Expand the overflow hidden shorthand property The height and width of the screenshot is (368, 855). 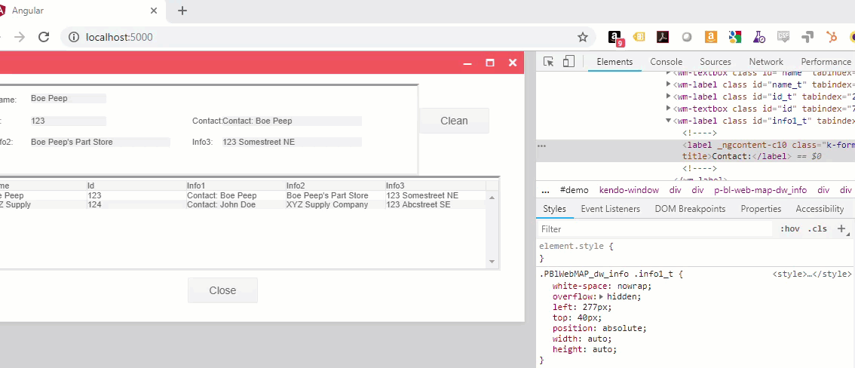point(602,297)
